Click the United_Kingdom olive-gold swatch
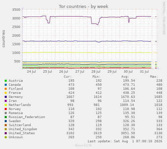 coord(6,129)
